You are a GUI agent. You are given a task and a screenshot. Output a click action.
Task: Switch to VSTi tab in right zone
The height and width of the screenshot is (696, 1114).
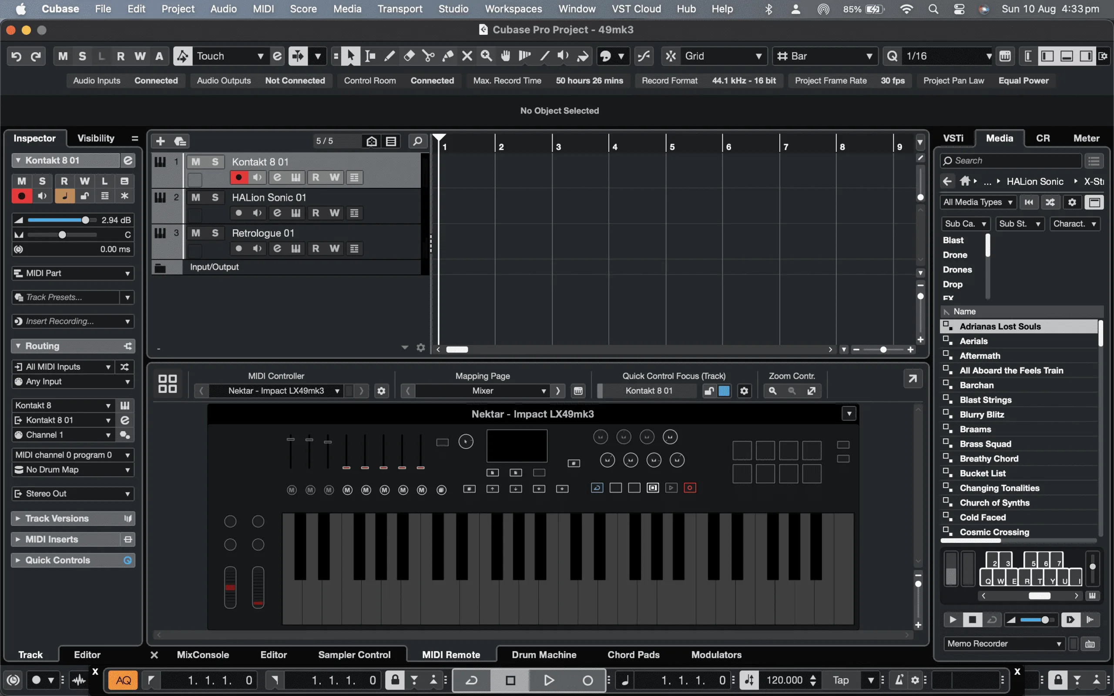click(953, 138)
